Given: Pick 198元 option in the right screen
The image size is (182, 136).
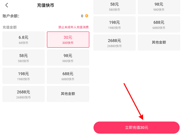Looking at the screenshot, I should point(114,24).
